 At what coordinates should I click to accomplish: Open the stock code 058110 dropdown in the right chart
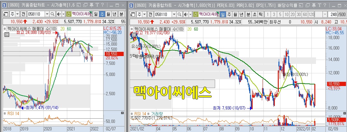point(174,14)
